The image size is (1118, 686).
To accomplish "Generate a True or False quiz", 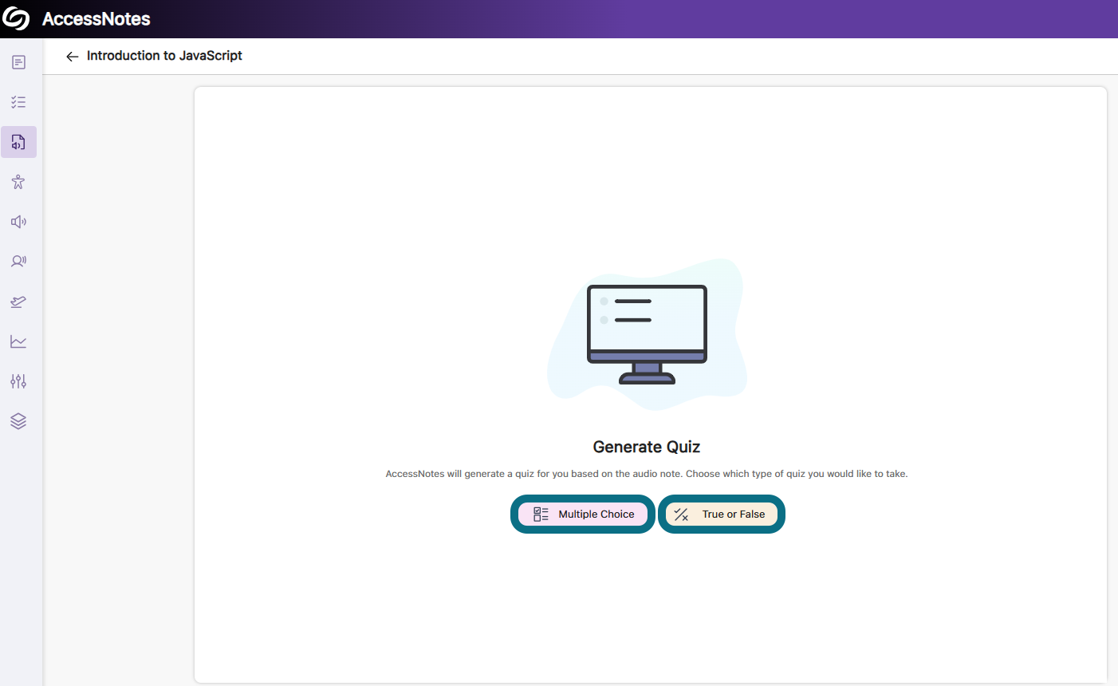I will [722, 514].
